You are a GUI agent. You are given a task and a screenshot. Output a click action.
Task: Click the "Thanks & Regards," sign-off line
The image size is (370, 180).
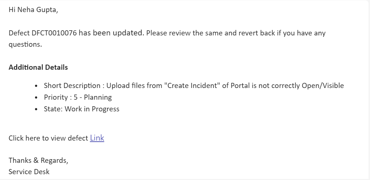pos(38,160)
